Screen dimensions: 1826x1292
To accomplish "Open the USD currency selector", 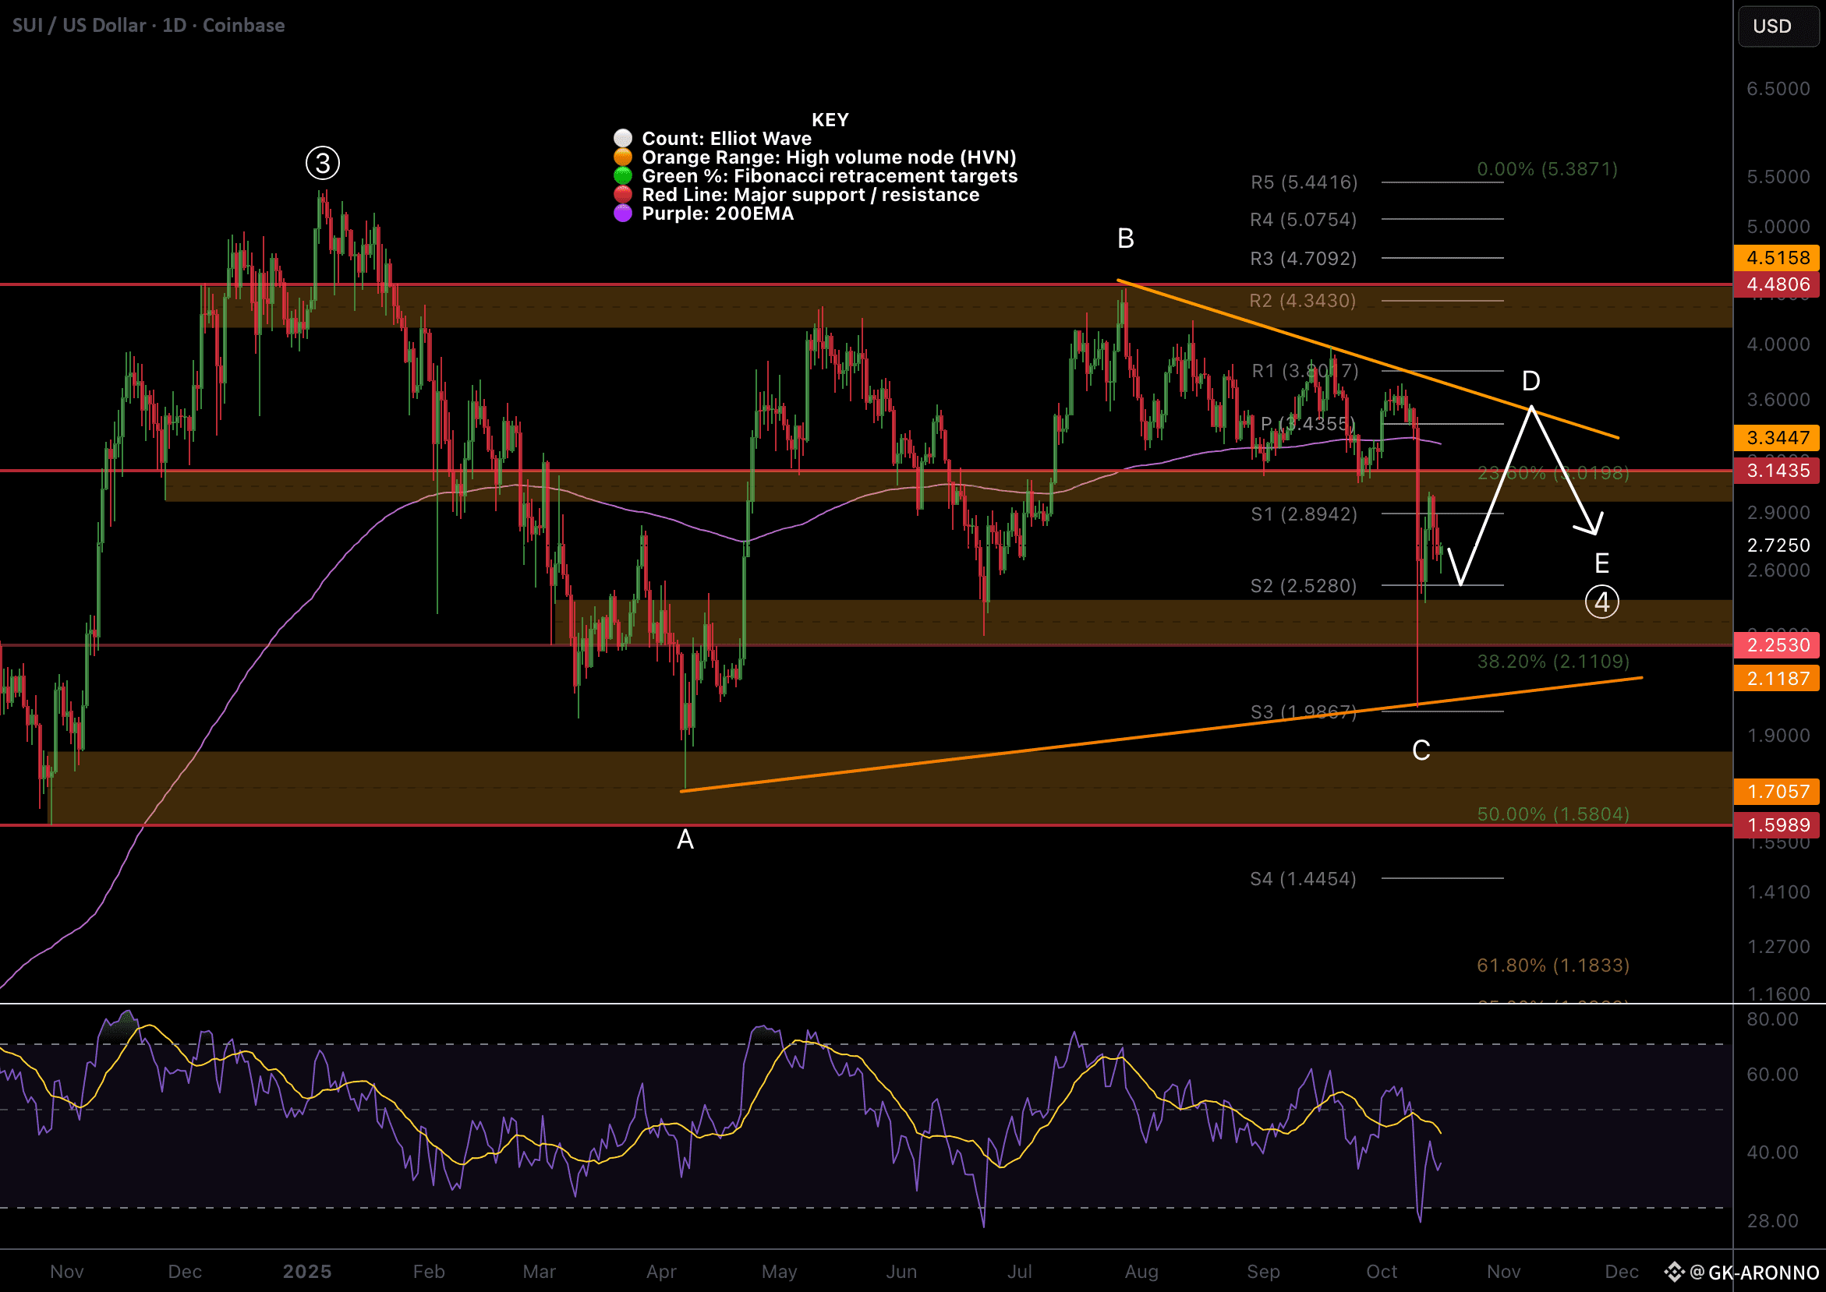I will click(x=1779, y=26).
